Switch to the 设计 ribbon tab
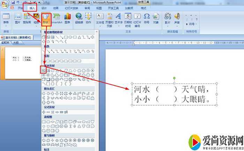 (x=44, y=8)
